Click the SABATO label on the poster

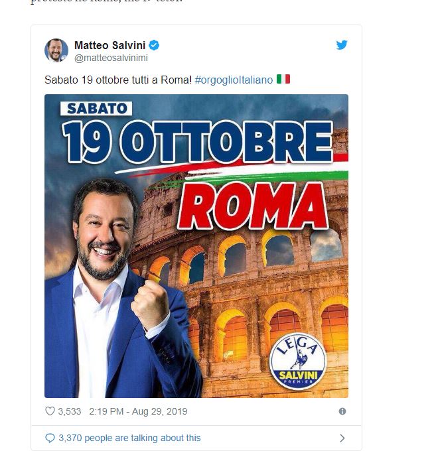(x=96, y=108)
